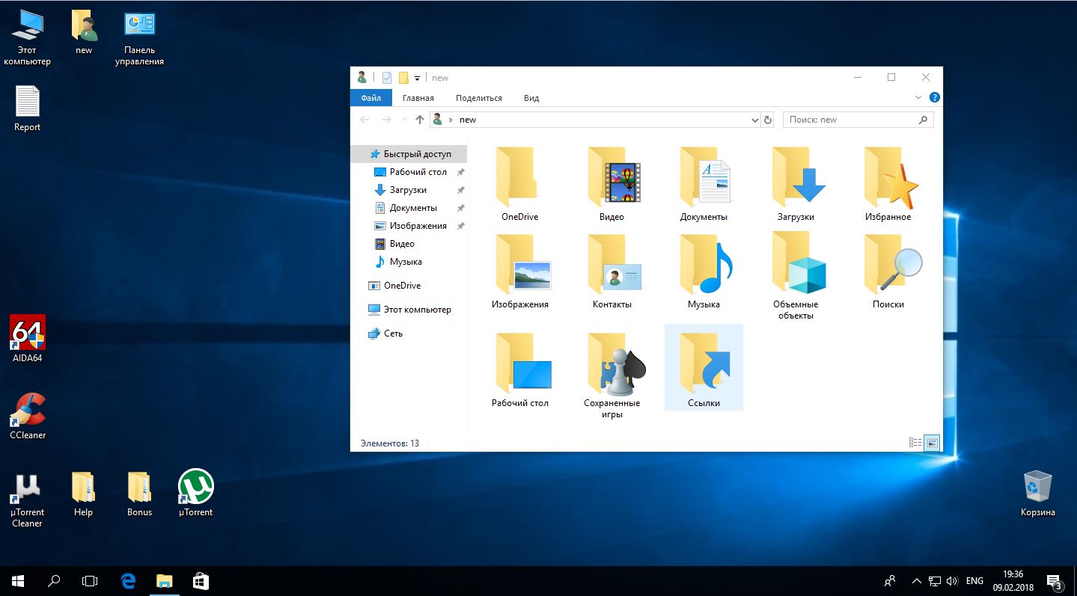Launch Microsoft Edge from the taskbar
The image size is (1077, 596).
(x=128, y=581)
